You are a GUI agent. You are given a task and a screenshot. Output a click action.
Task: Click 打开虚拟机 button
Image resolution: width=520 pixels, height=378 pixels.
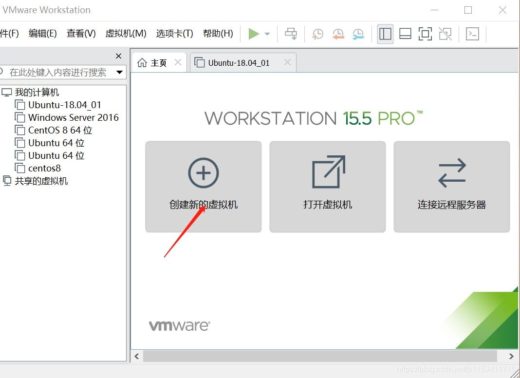[328, 187]
